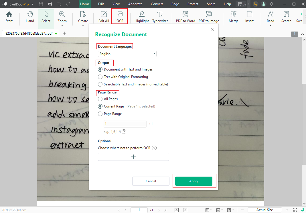
Task: Click the PDF to Word converter icon
Action: tap(185, 17)
